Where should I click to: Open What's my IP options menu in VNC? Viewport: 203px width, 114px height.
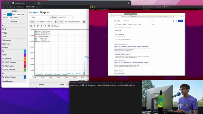coord(152,31)
